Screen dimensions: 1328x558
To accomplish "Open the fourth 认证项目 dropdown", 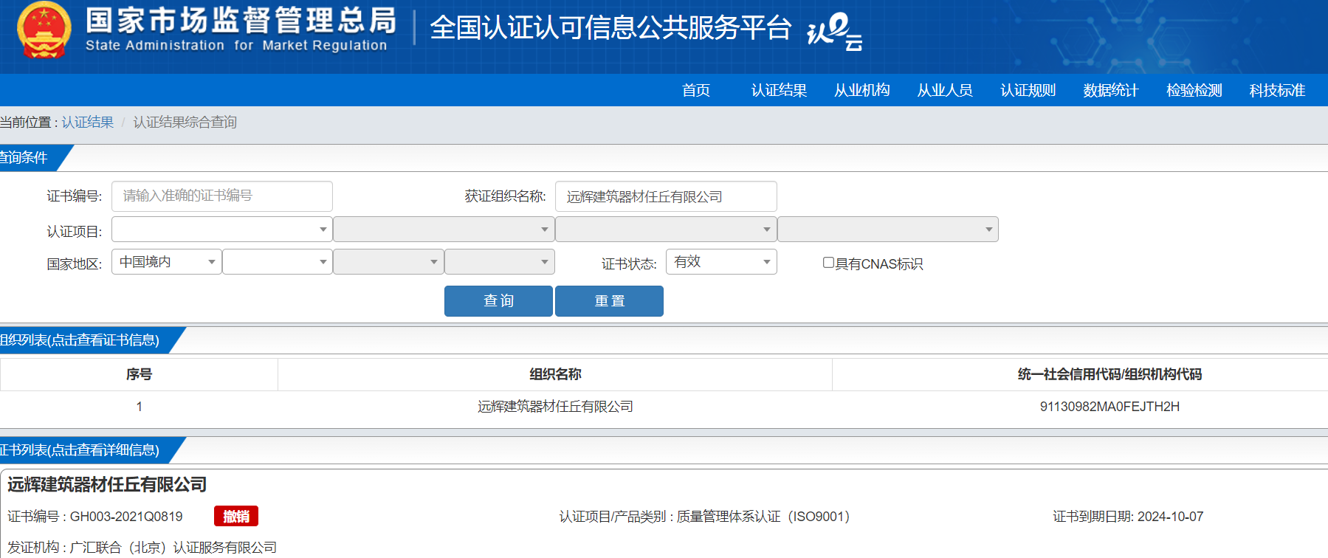I will [888, 229].
